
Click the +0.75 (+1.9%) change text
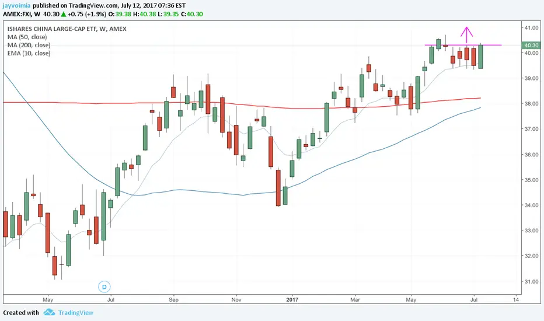click(x=87, y=14)
